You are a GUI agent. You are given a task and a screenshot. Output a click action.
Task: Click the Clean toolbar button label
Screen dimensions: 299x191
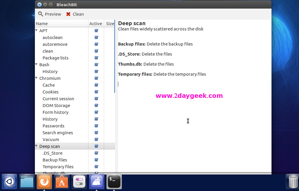coord(78,14)
